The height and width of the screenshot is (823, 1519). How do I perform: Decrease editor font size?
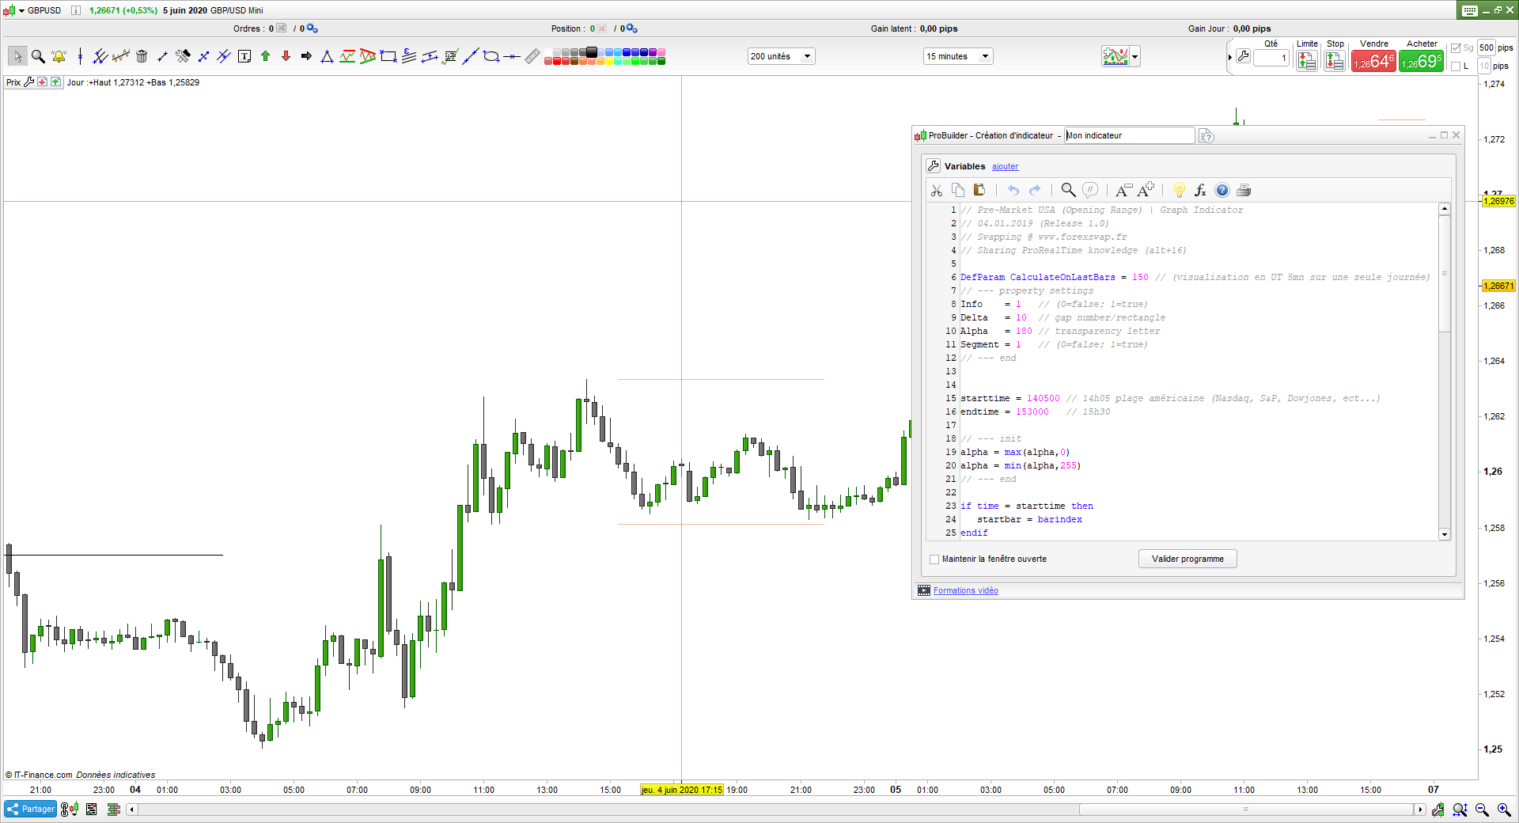click(1123, 190)
